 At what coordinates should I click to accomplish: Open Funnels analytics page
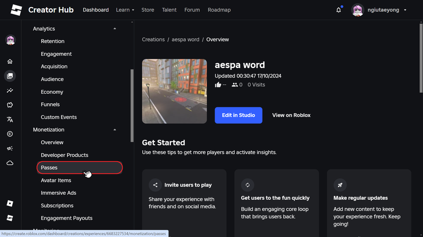tap(50, 104)
